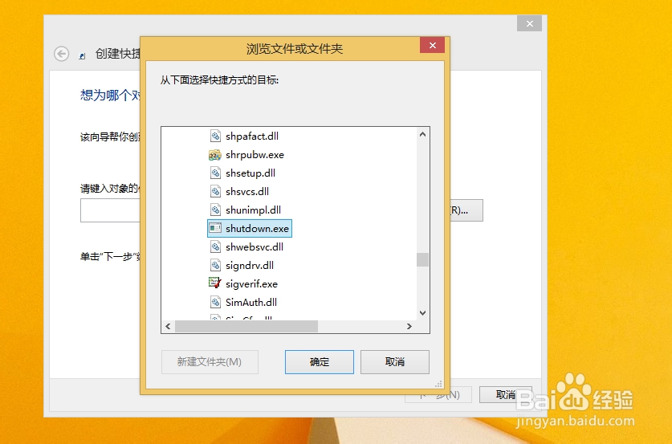Pick the shutdown.exe file name
This screenshot has height=444, width=672.
[257, 229]
